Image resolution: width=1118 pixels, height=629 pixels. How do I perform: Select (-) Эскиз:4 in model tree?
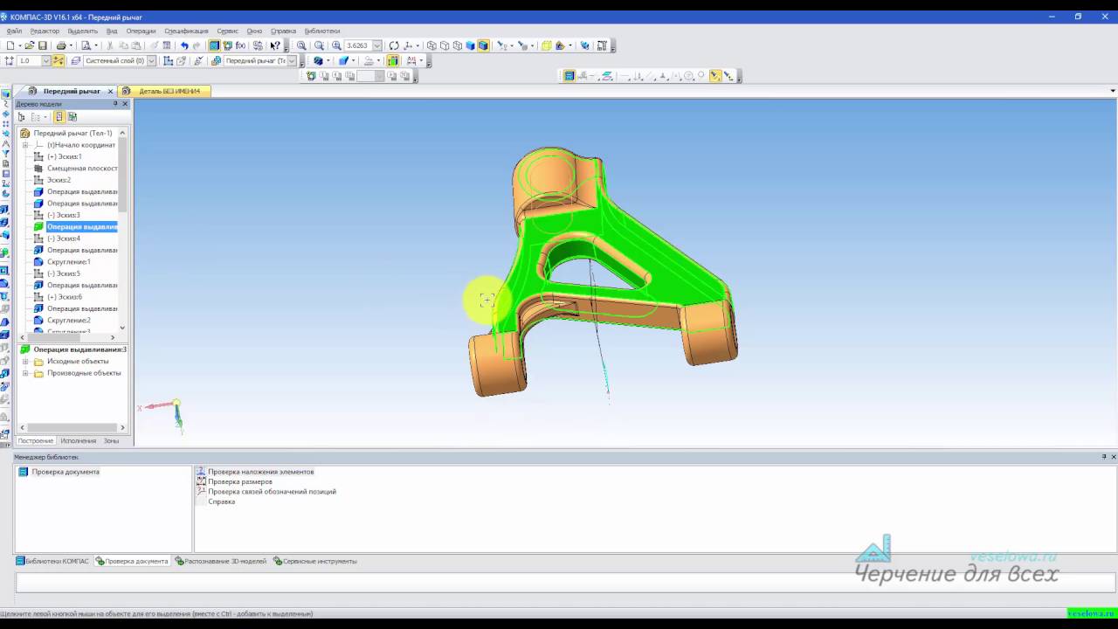click(64, 238)
